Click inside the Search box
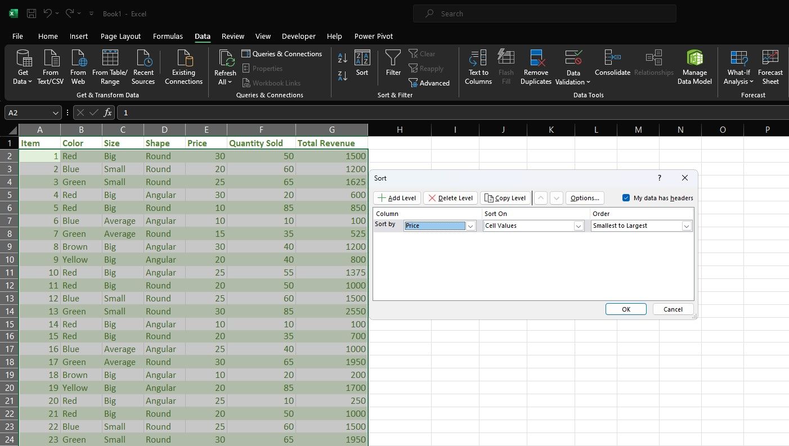Viewport: 789px width, 446px height. [x=544, y=13]
